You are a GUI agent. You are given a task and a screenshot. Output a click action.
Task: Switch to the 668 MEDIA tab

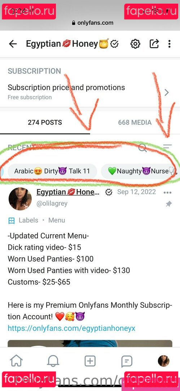(135, 122)
